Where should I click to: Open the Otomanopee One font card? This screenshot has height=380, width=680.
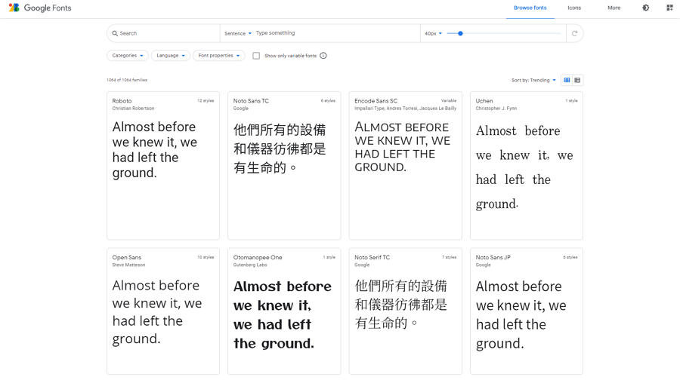click(x=284, y=311)
